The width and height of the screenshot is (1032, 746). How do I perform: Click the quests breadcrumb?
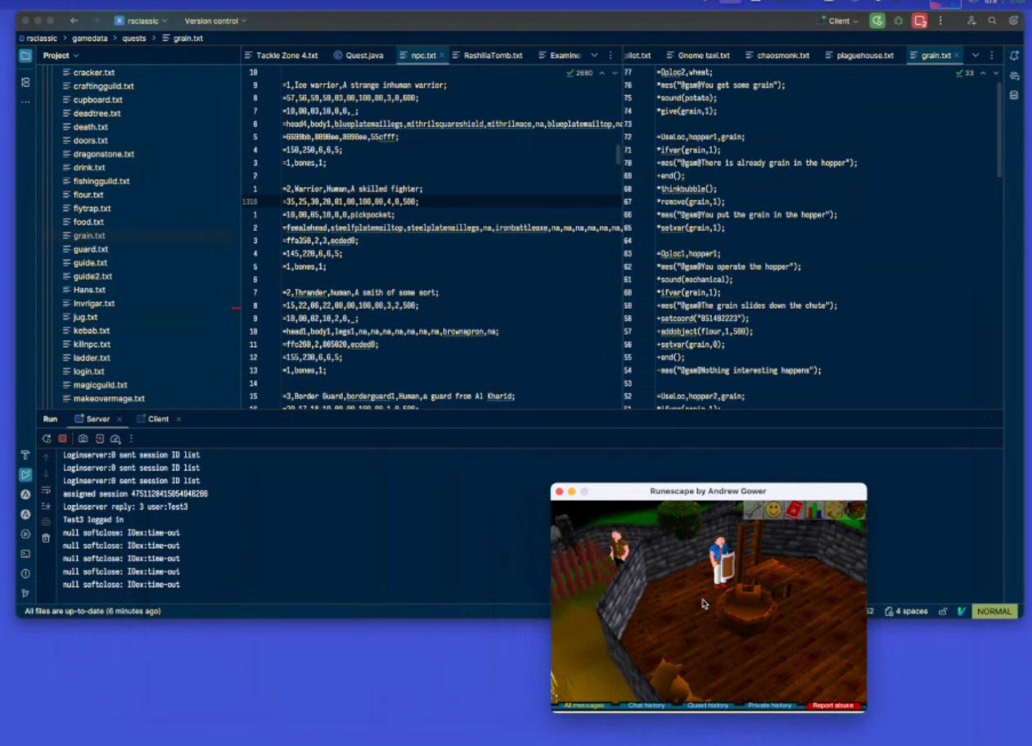coord(134,38)
